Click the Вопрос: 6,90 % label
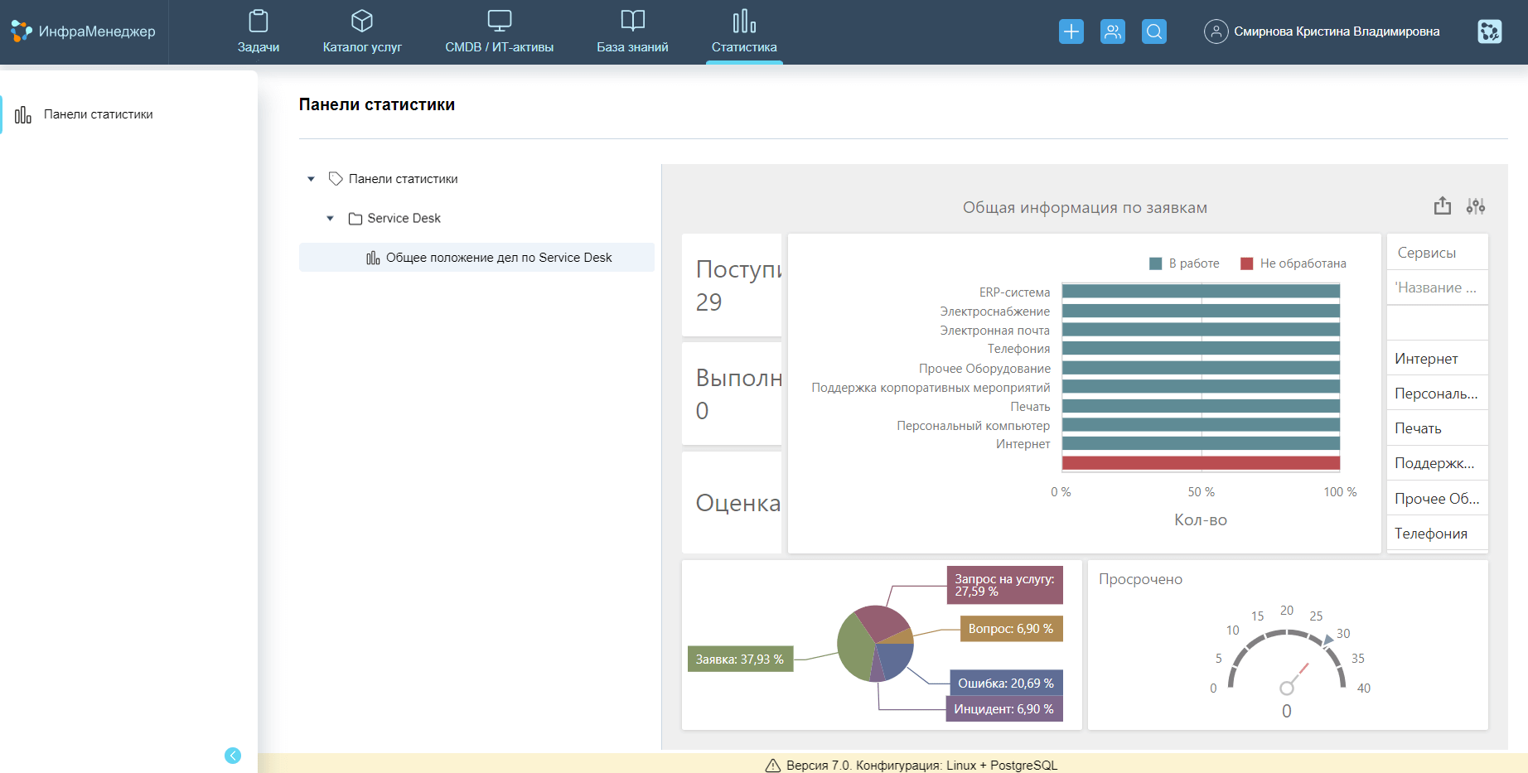The width and height of the screenshot is (1528, 773). 1011,629
